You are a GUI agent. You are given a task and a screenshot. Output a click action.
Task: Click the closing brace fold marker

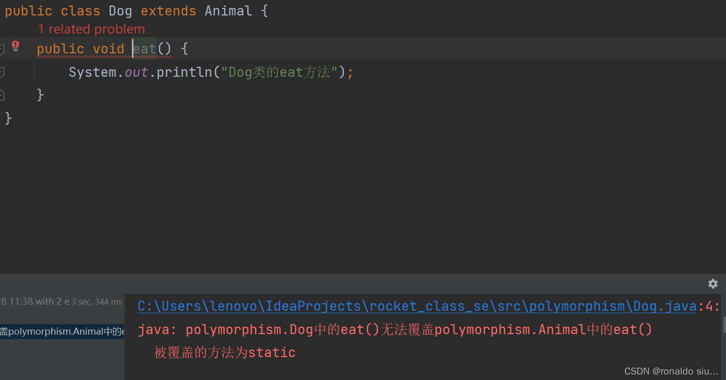[x=2, y=95]
